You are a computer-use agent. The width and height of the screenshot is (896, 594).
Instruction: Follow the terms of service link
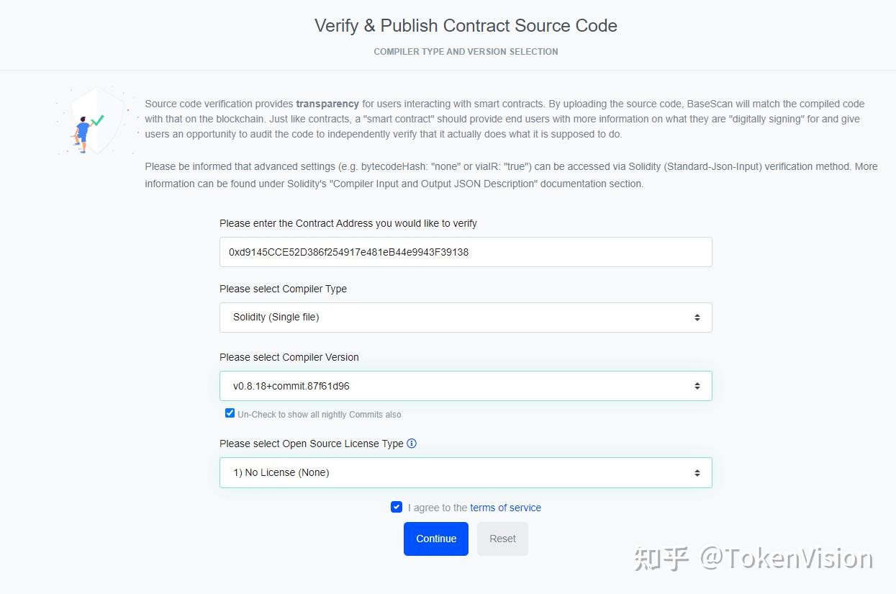[505, 508]
